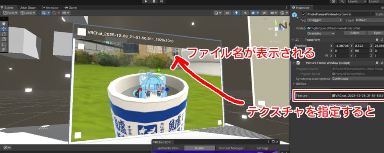Toggle hidden objects visibility in scene
This screenshot has width=384, height=153.
coord(264,13)
